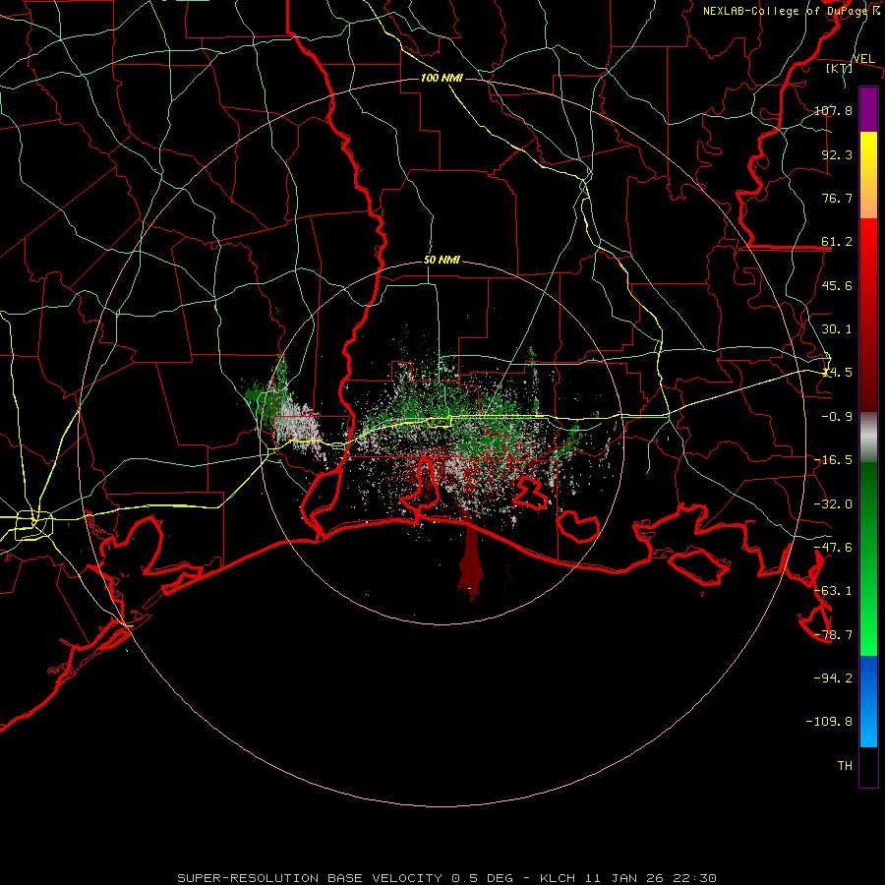Click the -63.1 velocity scale value
Image resolution: width=885 pixels, height=885 pixels.
pos(833,591)
